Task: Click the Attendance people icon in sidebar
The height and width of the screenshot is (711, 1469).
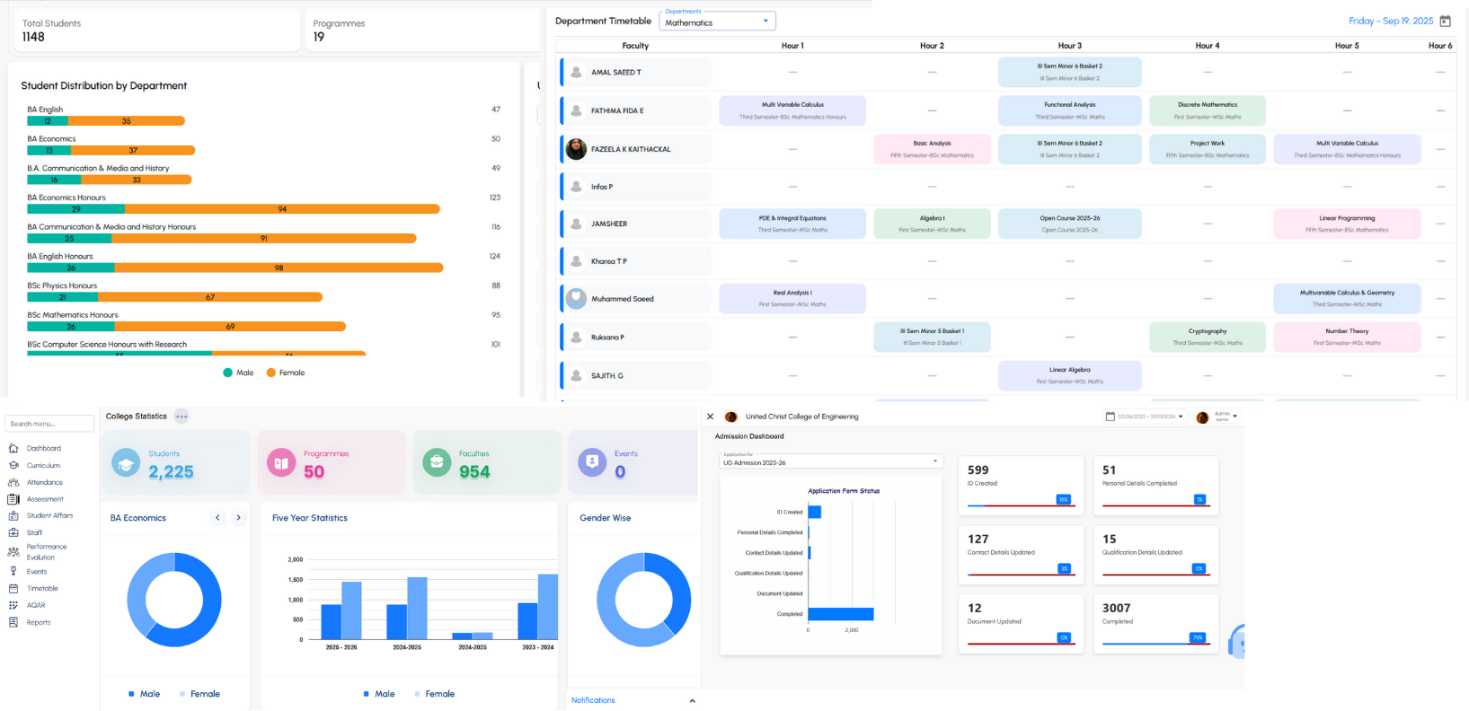Action: 13,482
